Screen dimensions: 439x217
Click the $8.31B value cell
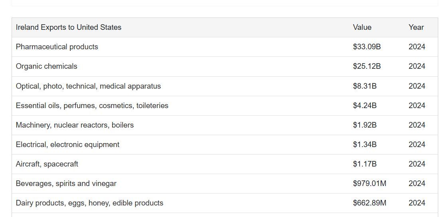tap(364, 86)
